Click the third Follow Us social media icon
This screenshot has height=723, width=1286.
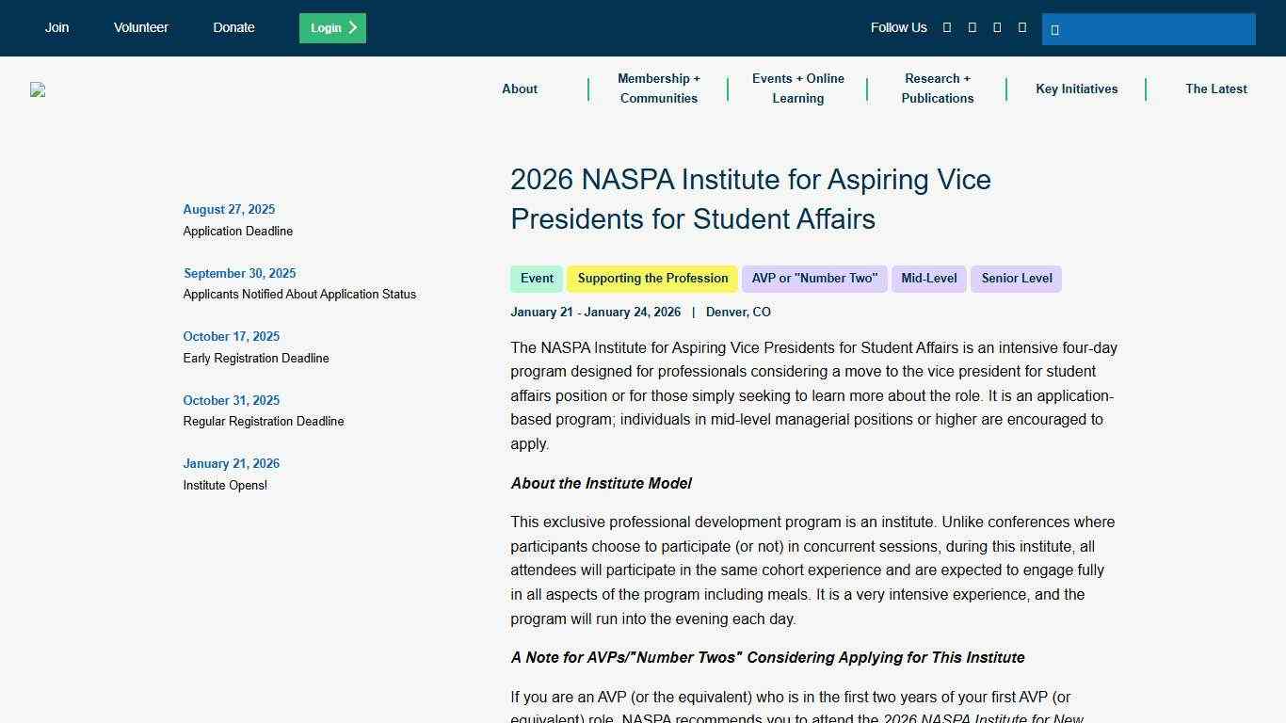pyautogui.click(x=997, y=27)
